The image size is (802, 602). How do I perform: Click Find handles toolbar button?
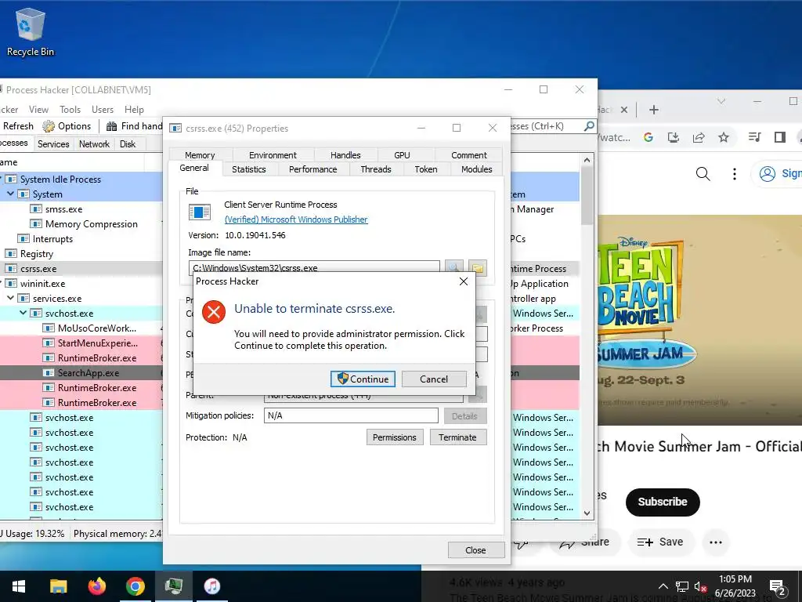[134, 126]
